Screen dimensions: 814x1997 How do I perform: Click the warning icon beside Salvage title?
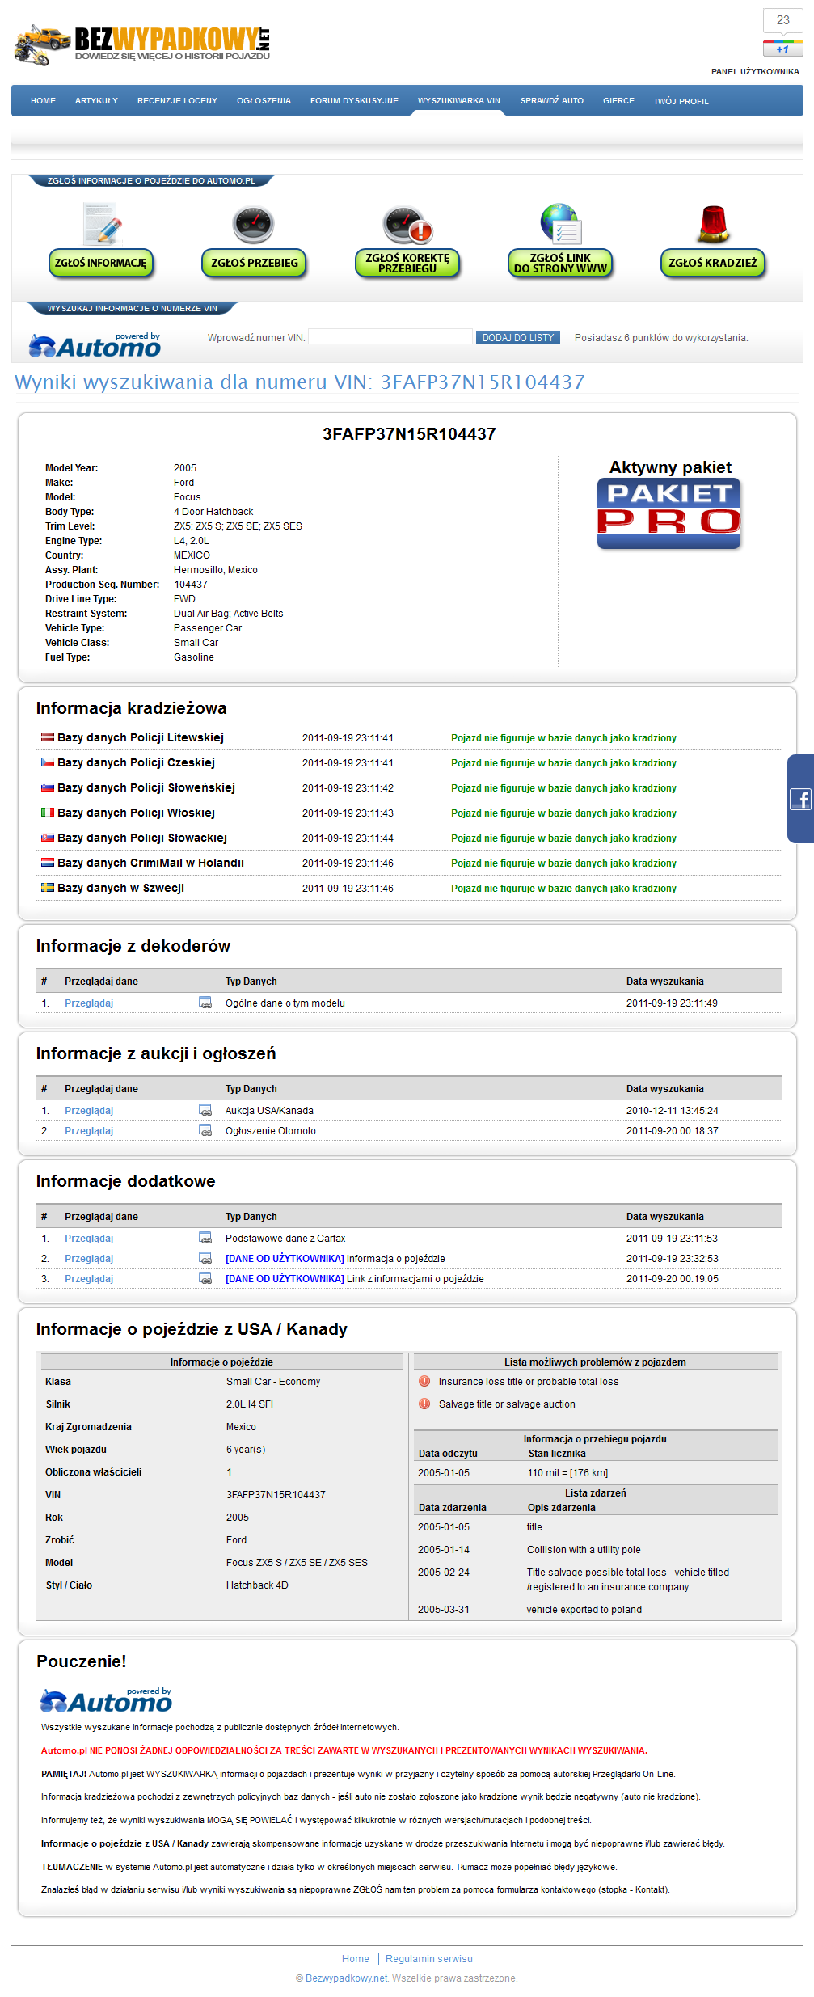pos(424,1404)
